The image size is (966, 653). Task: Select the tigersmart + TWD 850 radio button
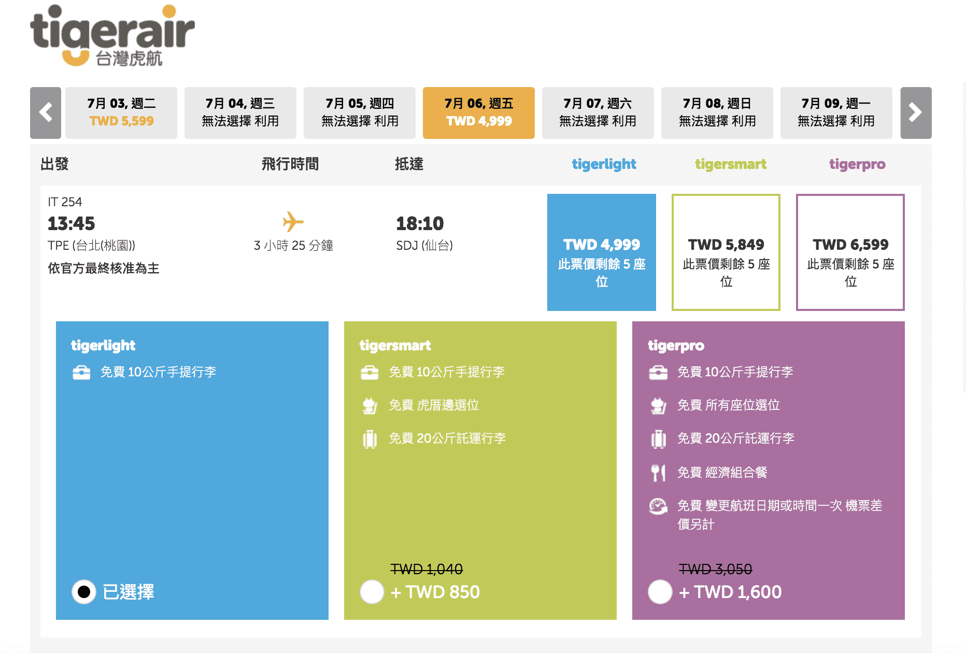372,592
